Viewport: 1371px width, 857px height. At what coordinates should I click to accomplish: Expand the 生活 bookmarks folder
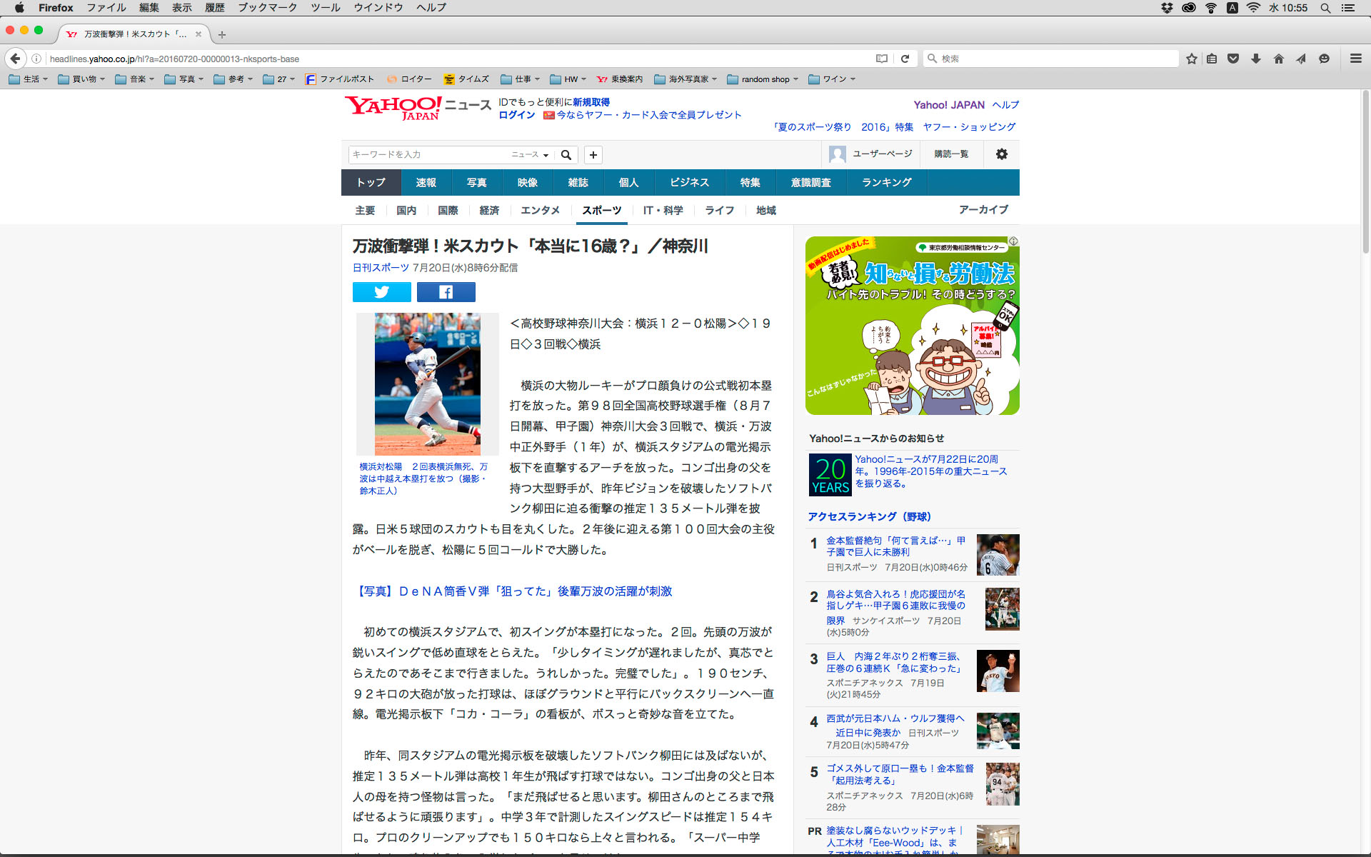click(x=29, y=79)
